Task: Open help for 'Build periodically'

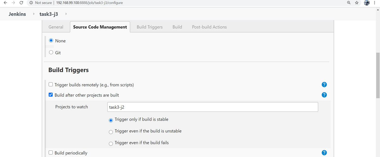Action: (x=324, y=153)
